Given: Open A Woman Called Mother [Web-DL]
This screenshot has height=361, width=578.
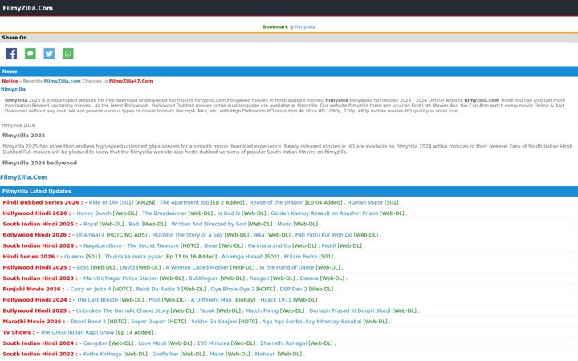Looking at the screenshot, I should [210, 267].
